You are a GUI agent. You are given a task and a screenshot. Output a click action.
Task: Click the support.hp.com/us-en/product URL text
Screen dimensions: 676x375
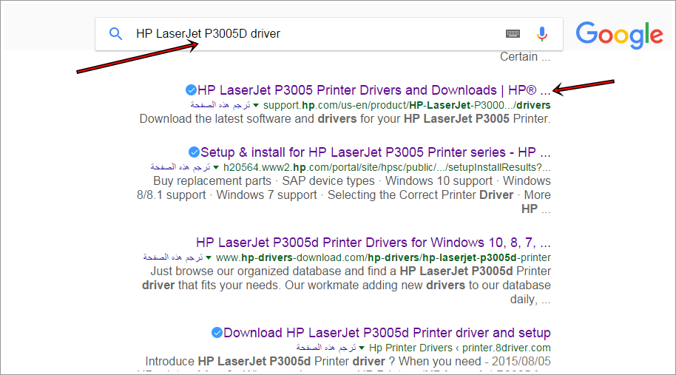(407, 105)
